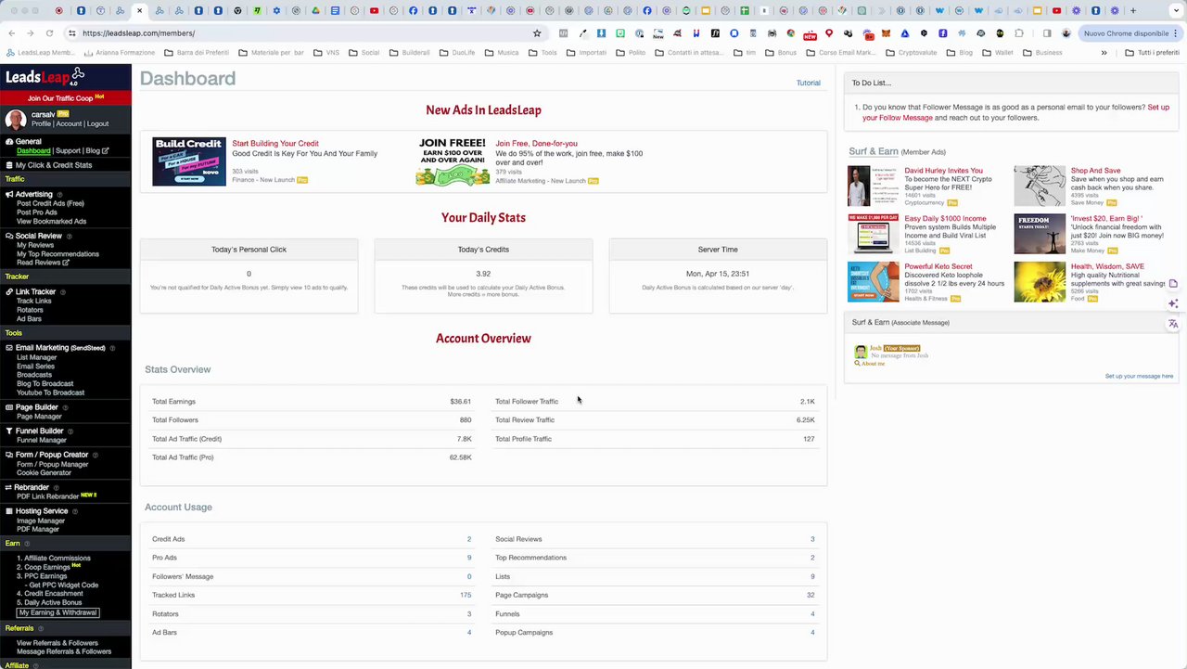Viewport: 1187px width, 669px height.
Task: Click the My Click & Credit Stats icon
Action: [9, 165]
